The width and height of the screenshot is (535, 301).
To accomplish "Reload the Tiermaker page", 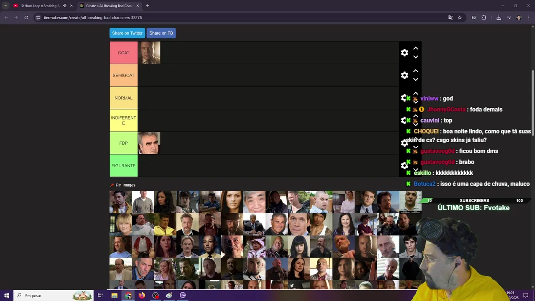I will (x=26, y=18).
